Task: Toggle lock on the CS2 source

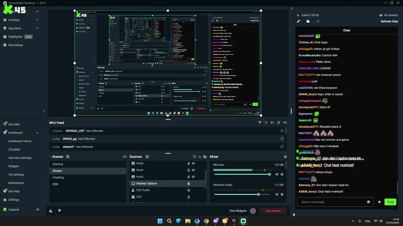Action: point(189,197)
